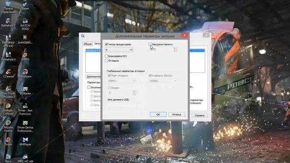Select the Origin desktop icon
This screenshot has height=163, width=290.
[8, 142]
